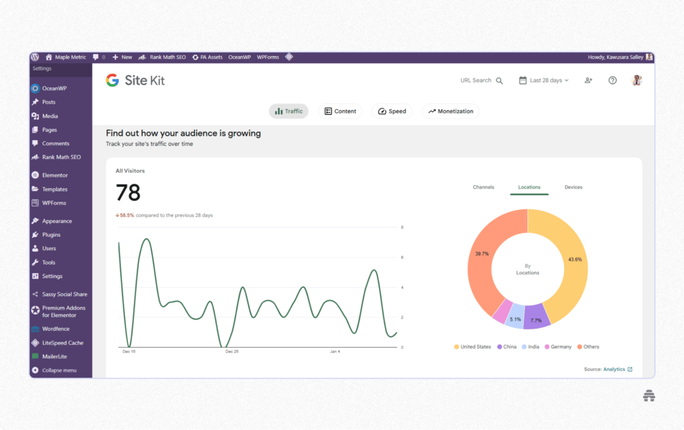Click the Google logo in the Site Kit header
The width and height of the screenshot is (684, 430).
112,80
